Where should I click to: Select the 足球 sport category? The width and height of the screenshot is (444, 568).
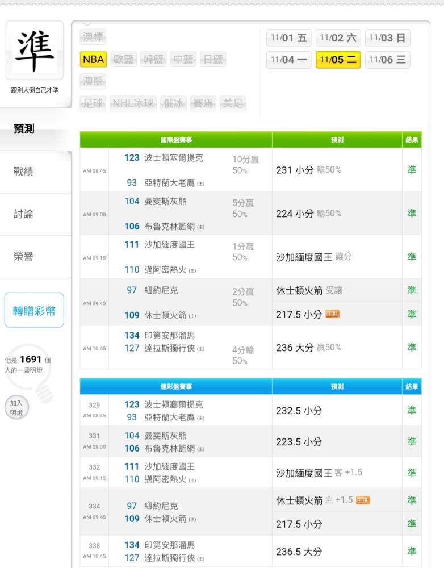point(93,103)
